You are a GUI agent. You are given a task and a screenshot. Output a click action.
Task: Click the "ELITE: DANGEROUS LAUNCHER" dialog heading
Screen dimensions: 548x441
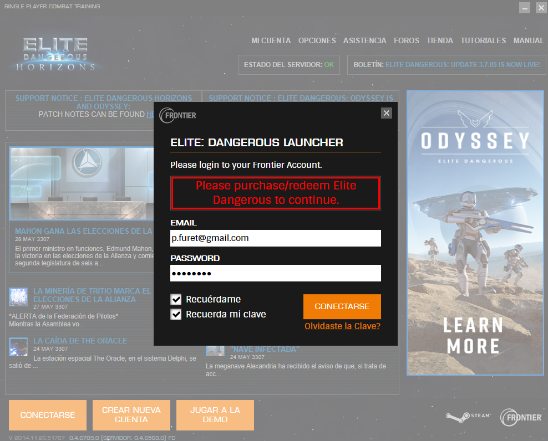click(257, 142)
